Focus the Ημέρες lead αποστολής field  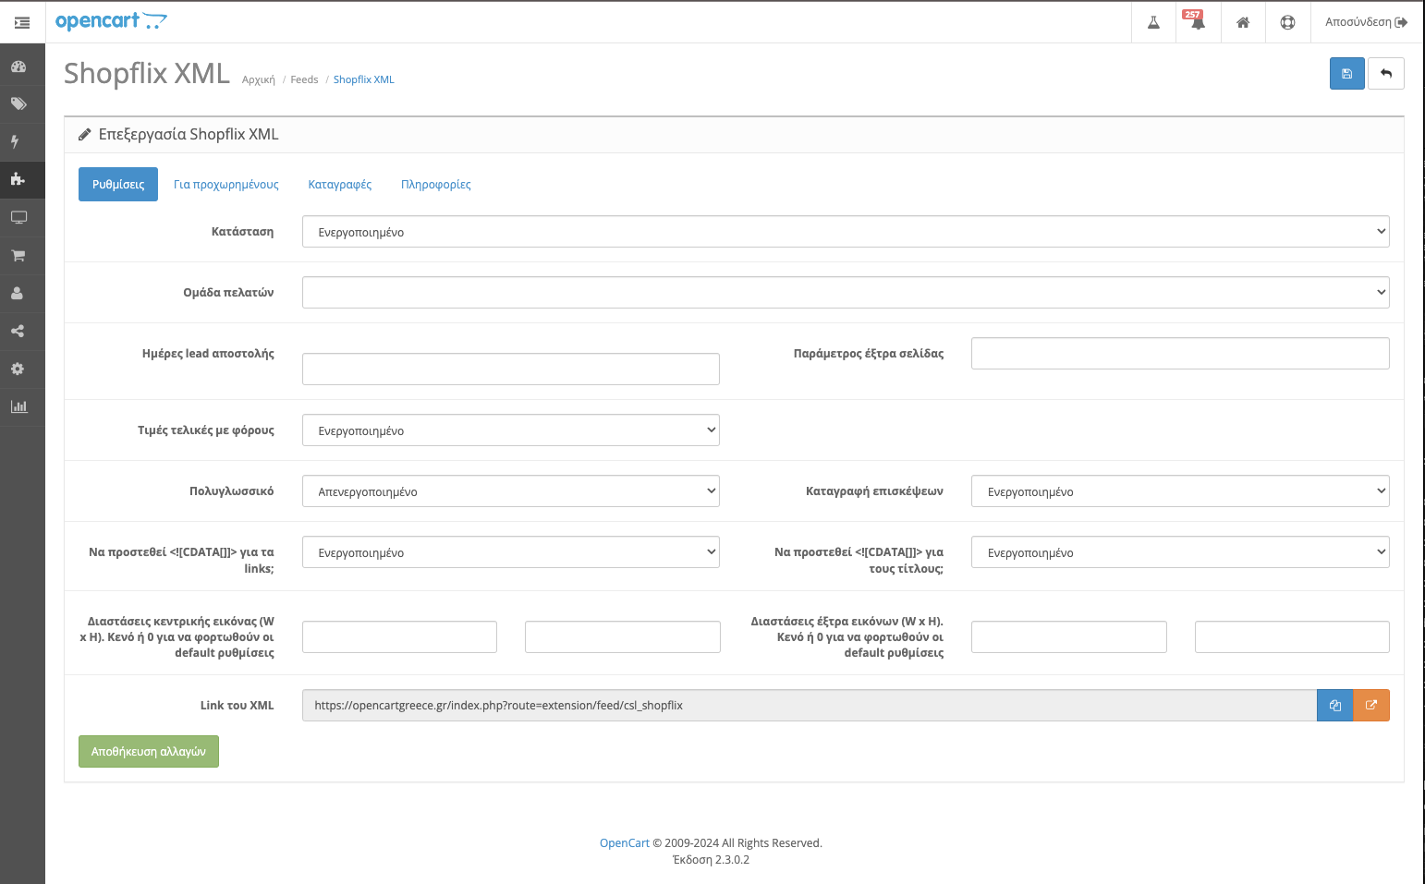coord(511,369)
